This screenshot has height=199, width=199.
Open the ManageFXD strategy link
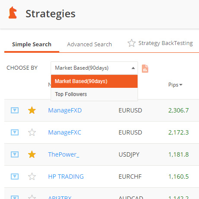pyautogui.click(x=65, y=110)
